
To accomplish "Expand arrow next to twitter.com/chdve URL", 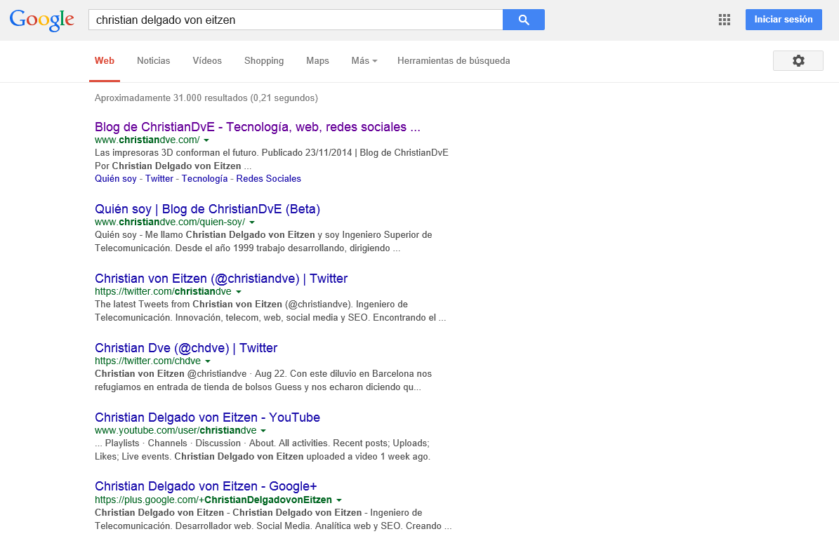I will tap(208, 361).
